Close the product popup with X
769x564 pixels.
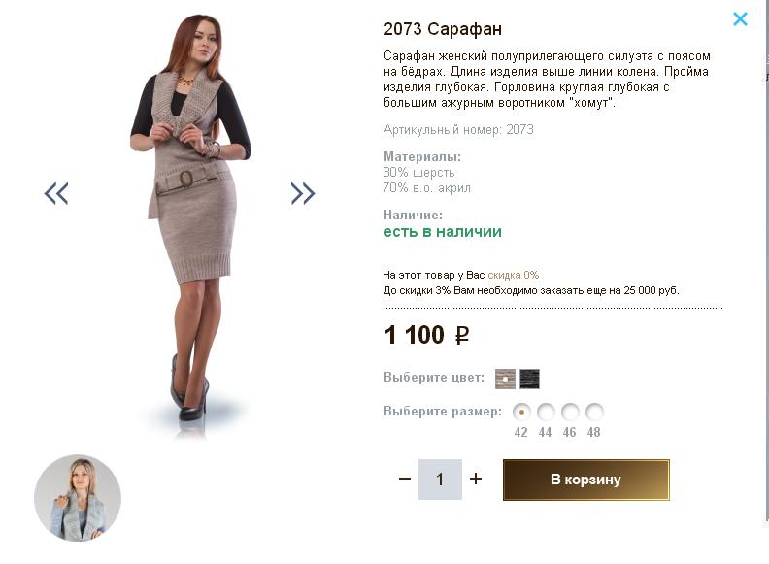click(x=740, y=18)
